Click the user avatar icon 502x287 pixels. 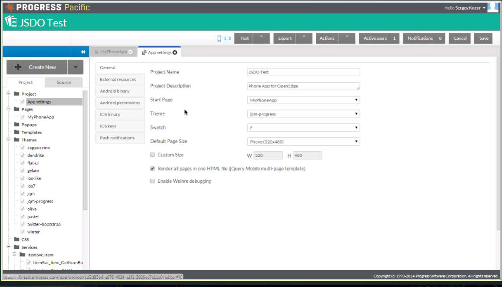(492, 7)
